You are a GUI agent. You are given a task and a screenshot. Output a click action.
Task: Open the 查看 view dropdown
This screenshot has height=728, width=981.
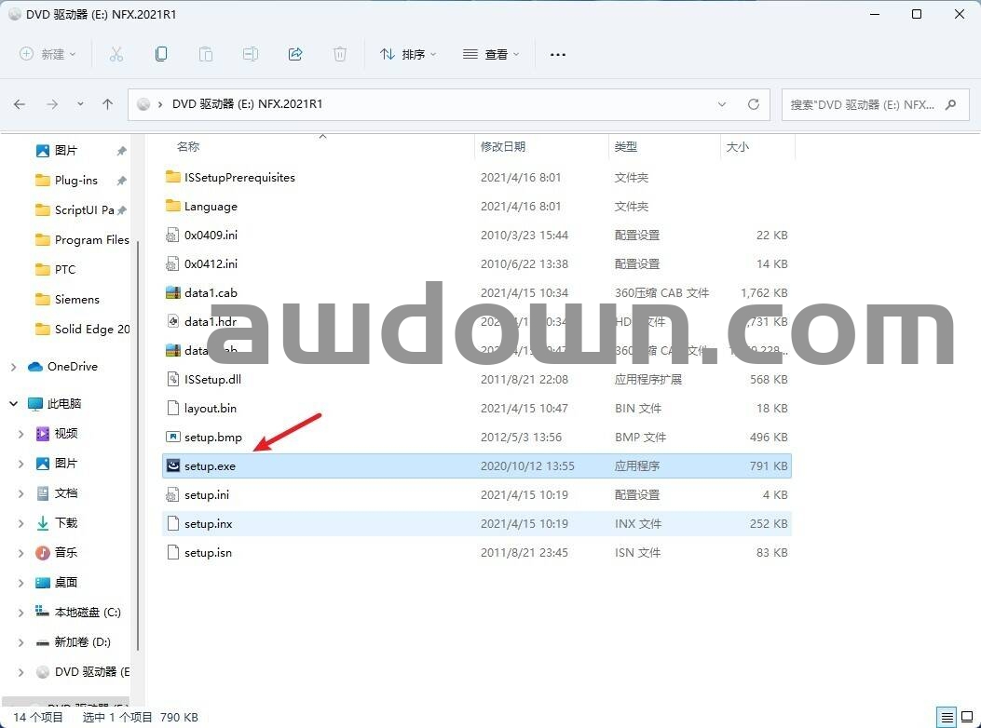pos(491,55)
